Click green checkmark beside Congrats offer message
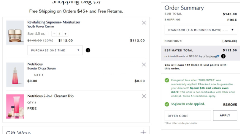The width and height of the screenshot is (243, 136). point(167,80)
